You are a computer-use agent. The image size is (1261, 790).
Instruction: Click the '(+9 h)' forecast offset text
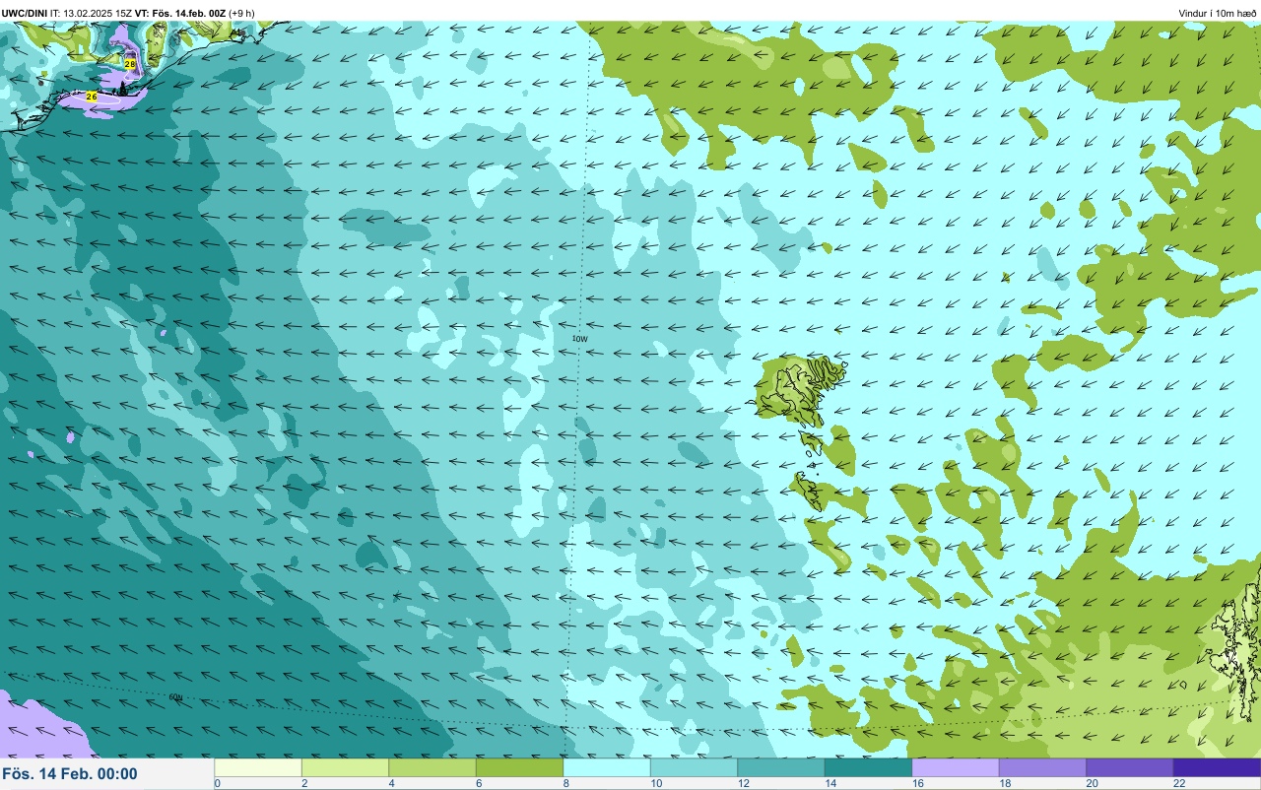pos(241,13)
